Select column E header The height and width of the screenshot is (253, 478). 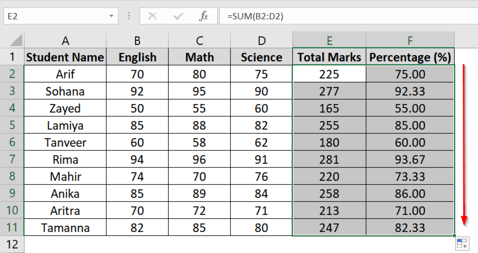[329, 40]
